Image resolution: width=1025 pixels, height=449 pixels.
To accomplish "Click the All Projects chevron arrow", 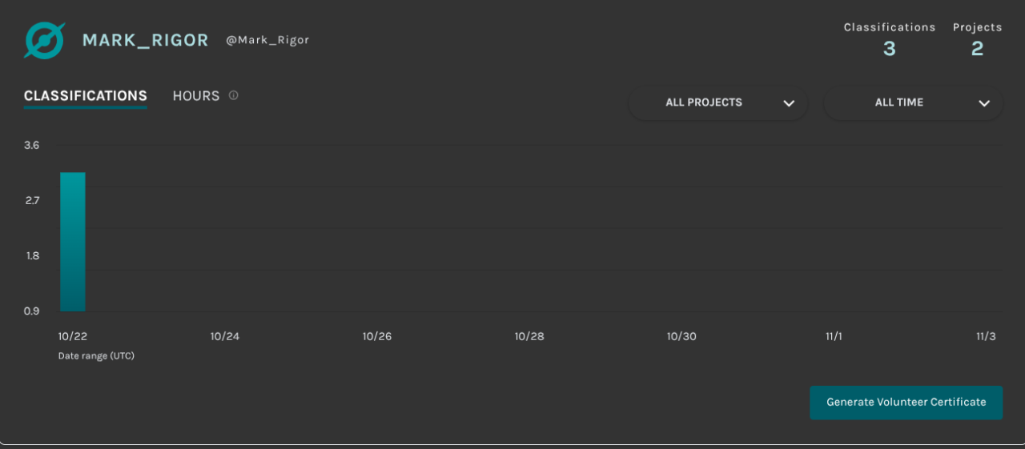I will pyautogui.click(x=789, y=103).
